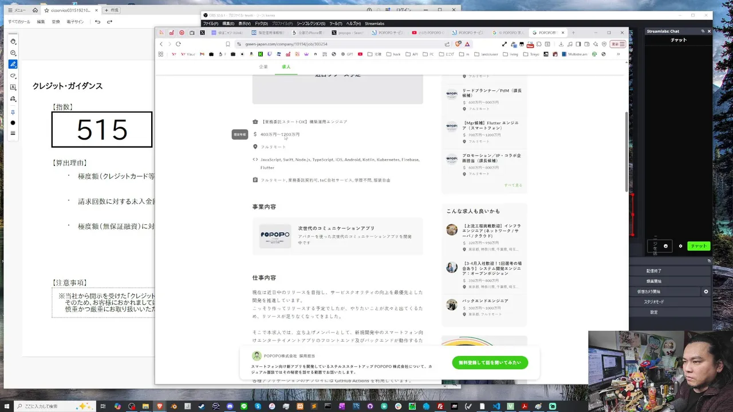Star the cicservice PDF tab
The width and height of the screenshot is (733, 412).
tap(47, 10)
